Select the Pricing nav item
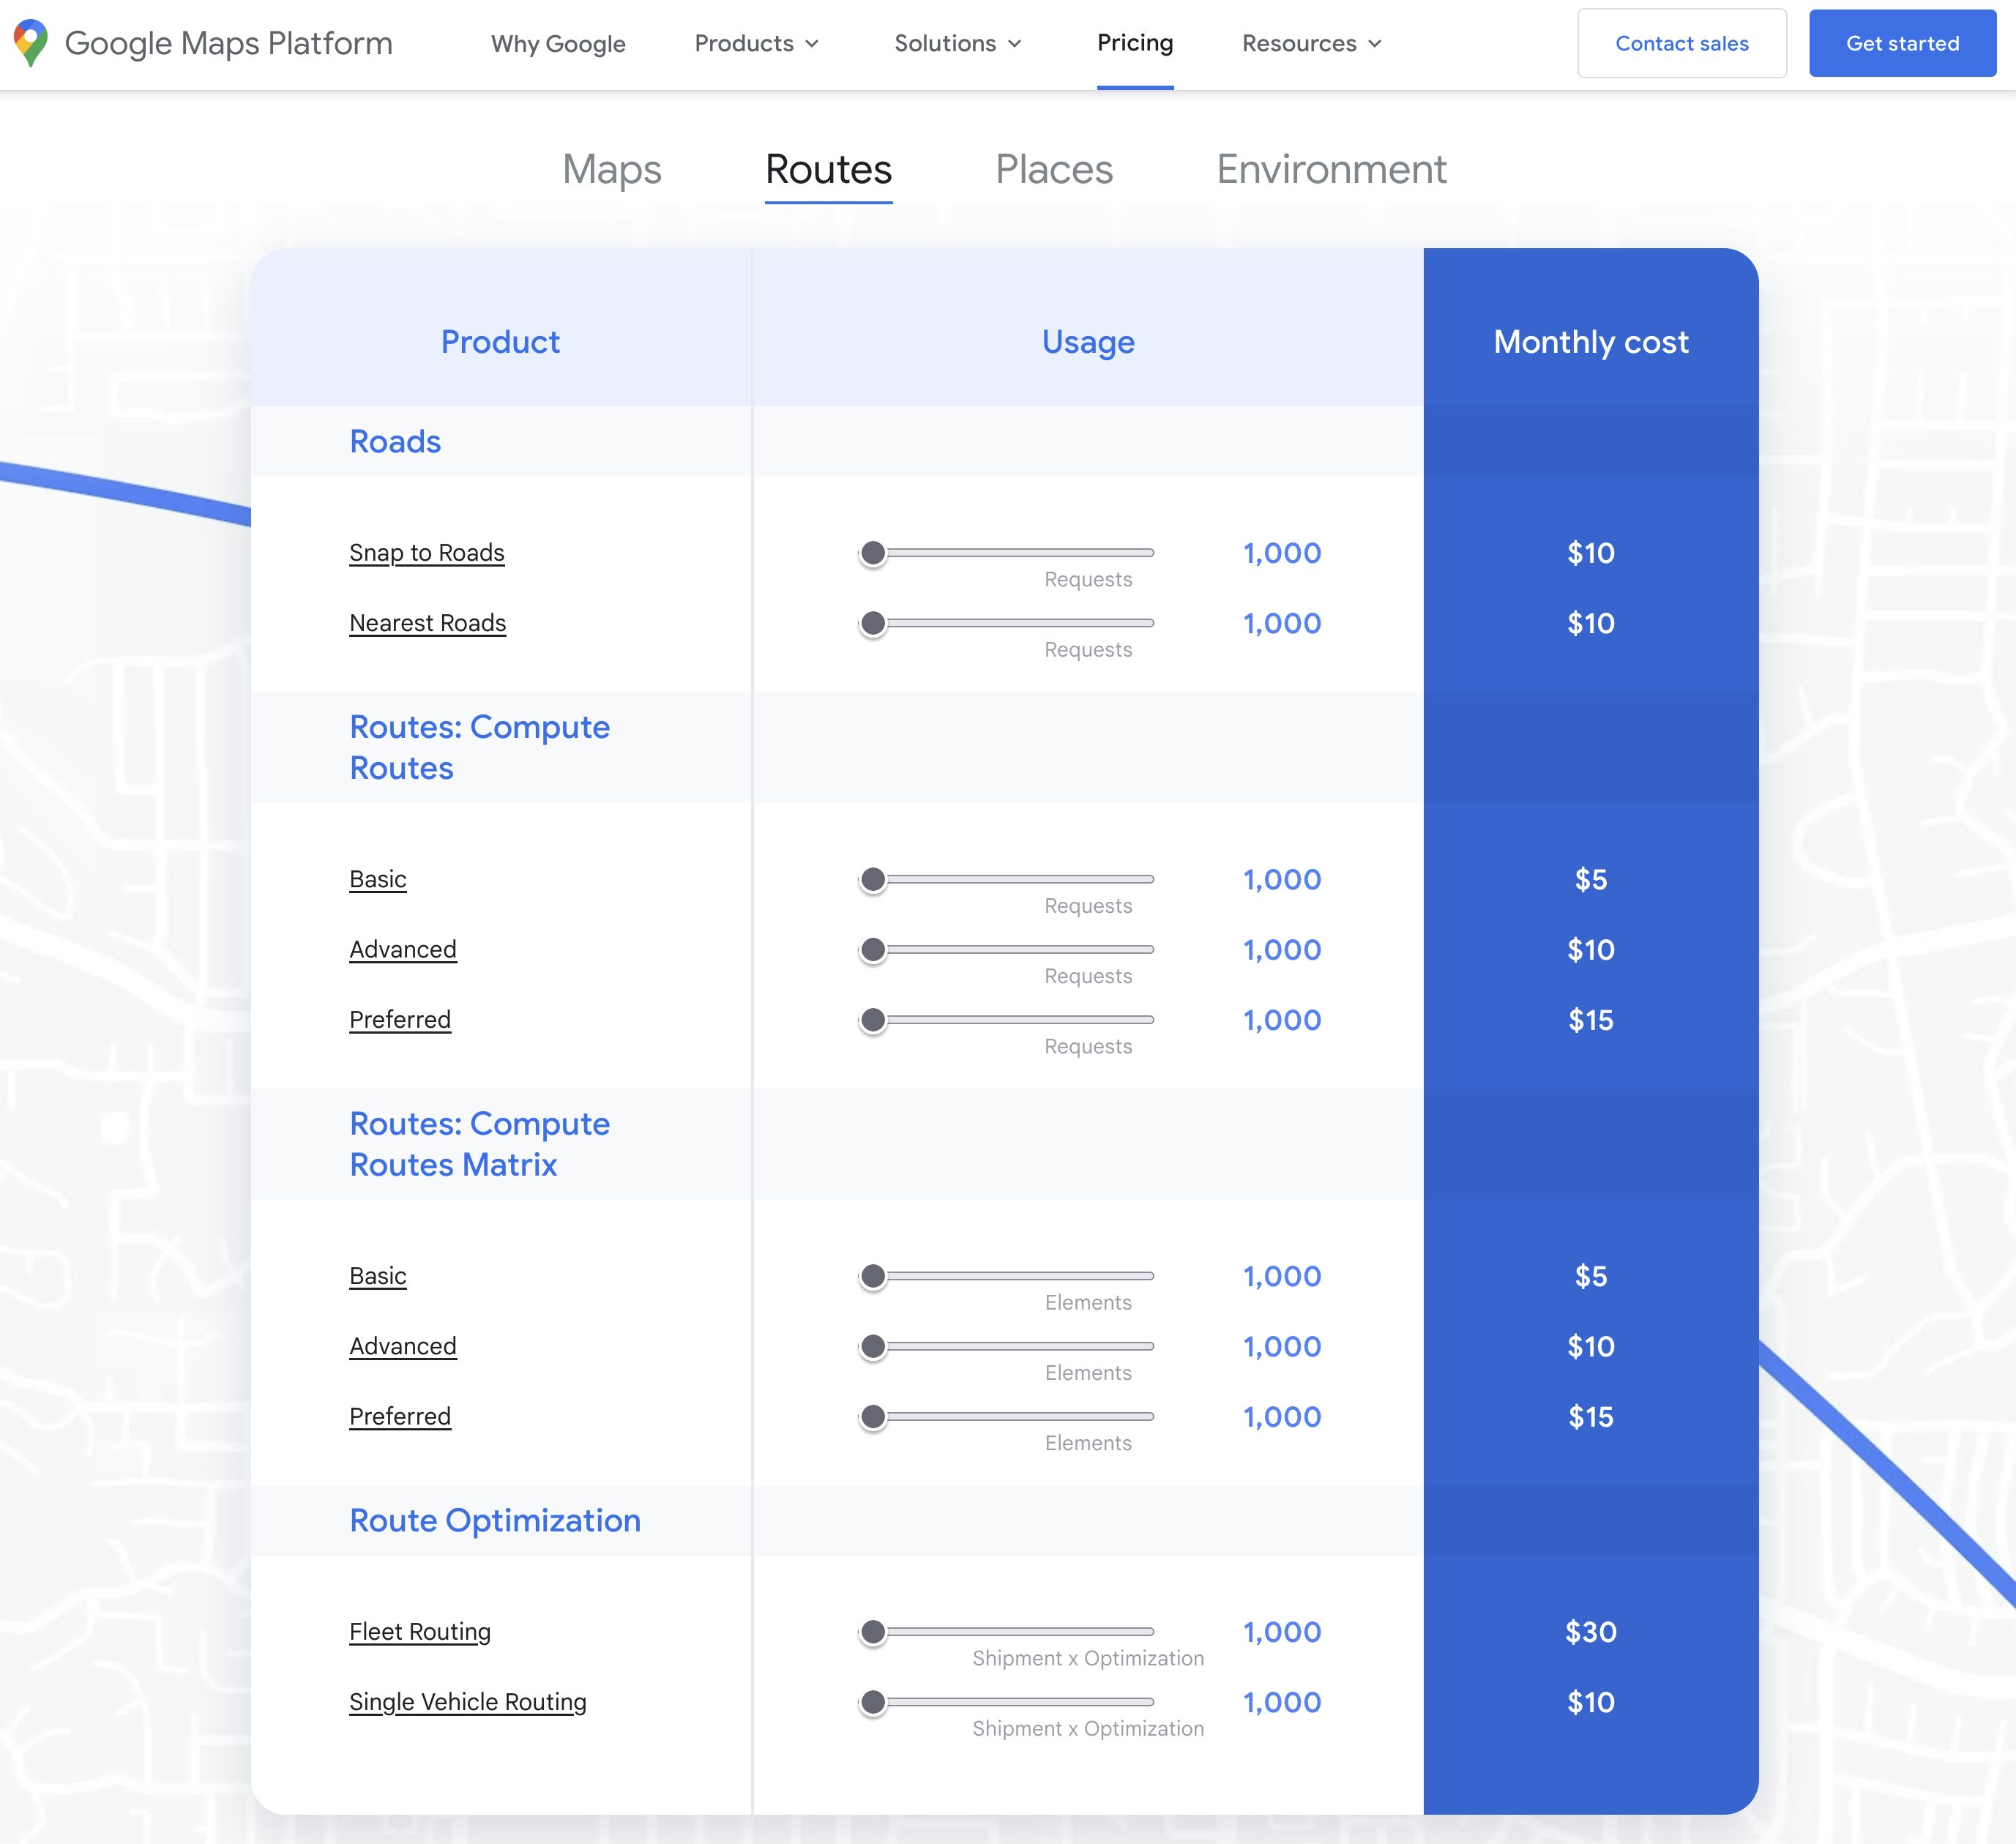The width and height of the screenshot is (2016, 1844). coord(1134,43)
